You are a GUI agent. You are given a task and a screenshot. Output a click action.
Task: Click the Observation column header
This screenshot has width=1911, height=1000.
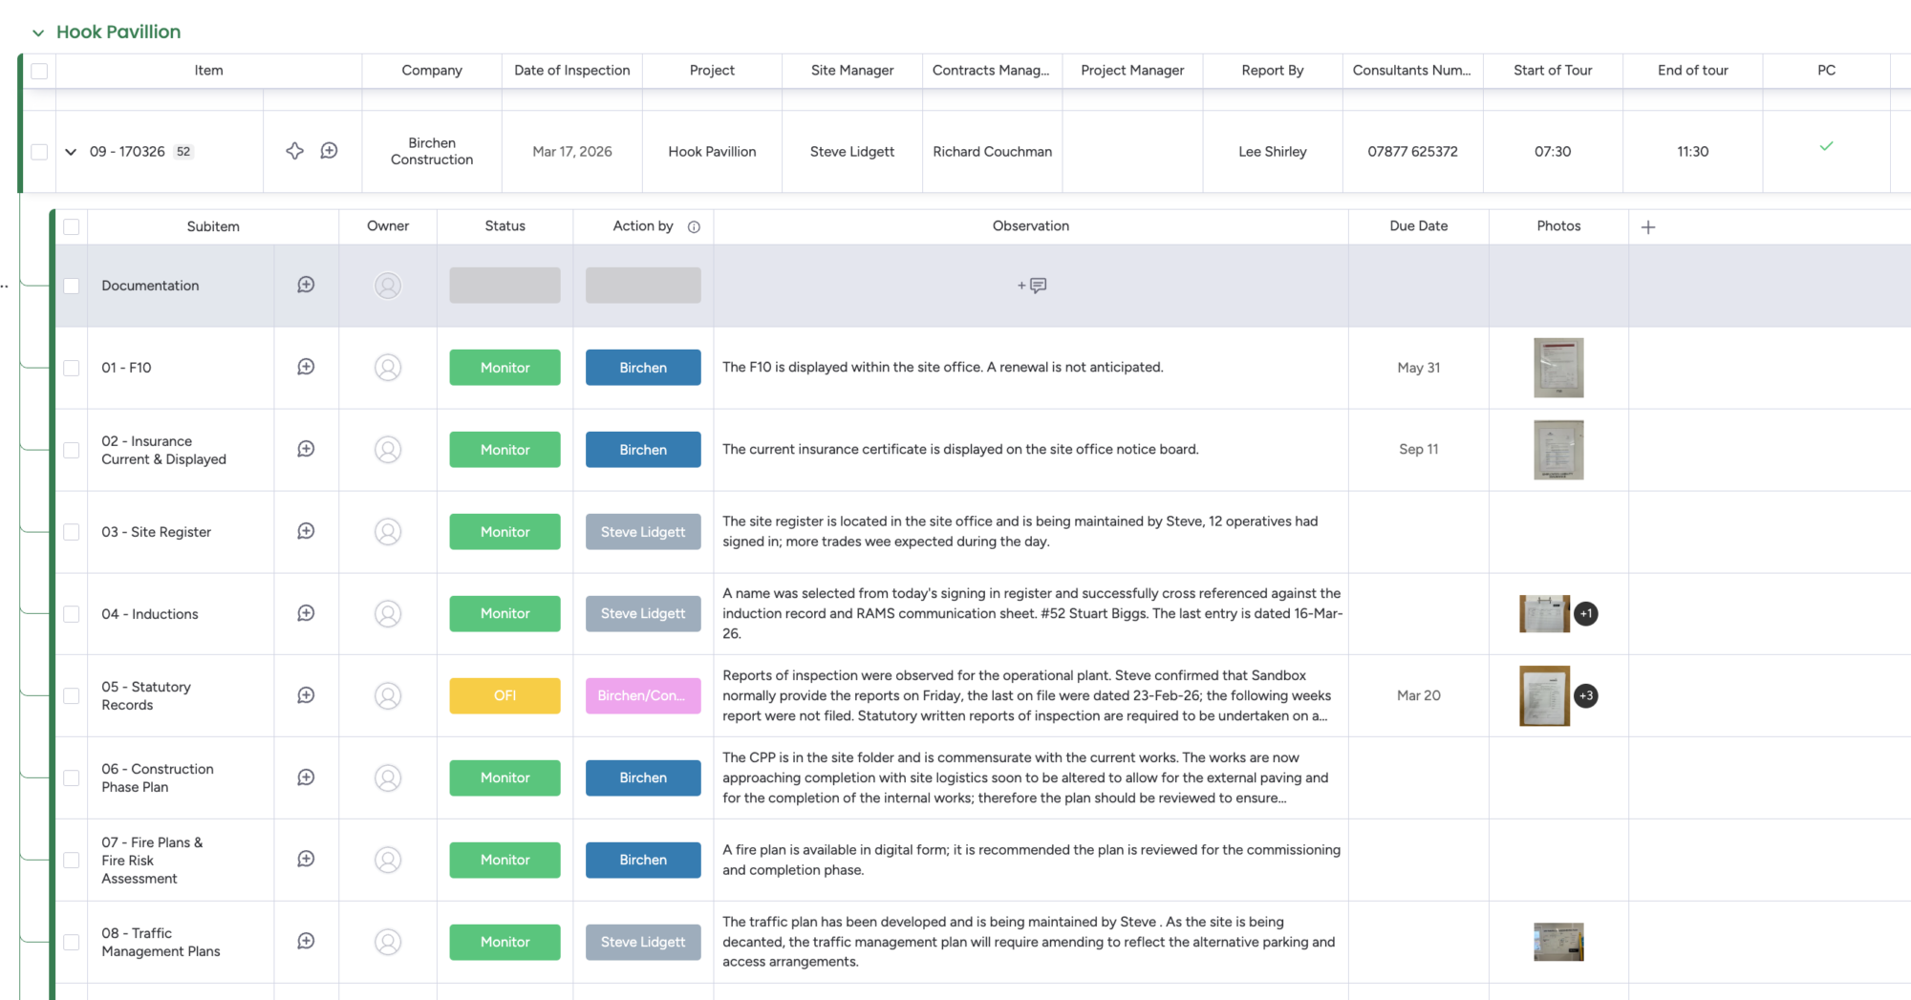(x=1030, y=226)
